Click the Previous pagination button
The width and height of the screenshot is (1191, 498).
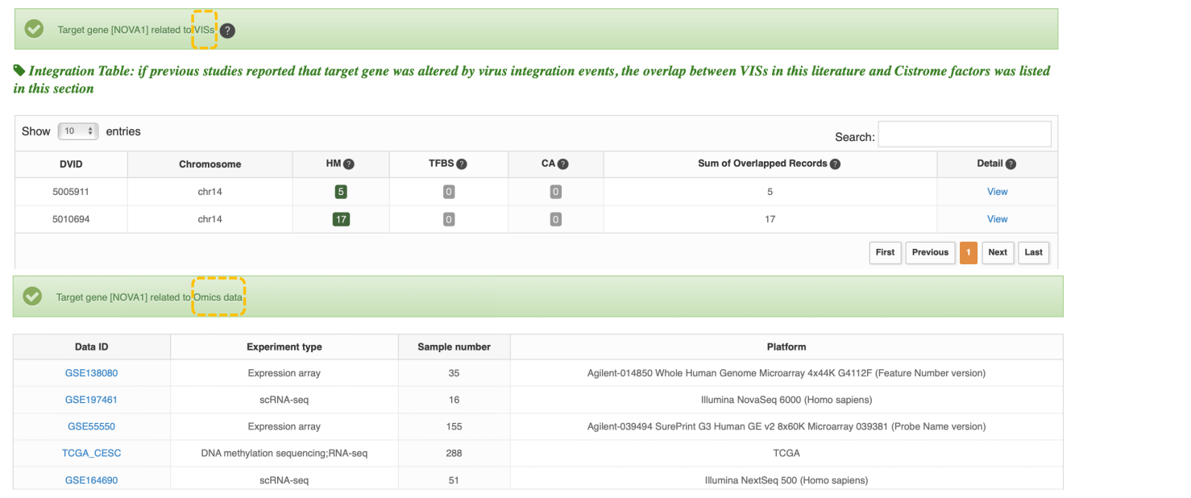coord(930,252)
